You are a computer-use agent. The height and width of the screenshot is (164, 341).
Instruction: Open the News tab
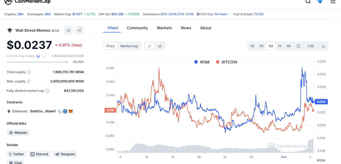click(x=186, y=28)
